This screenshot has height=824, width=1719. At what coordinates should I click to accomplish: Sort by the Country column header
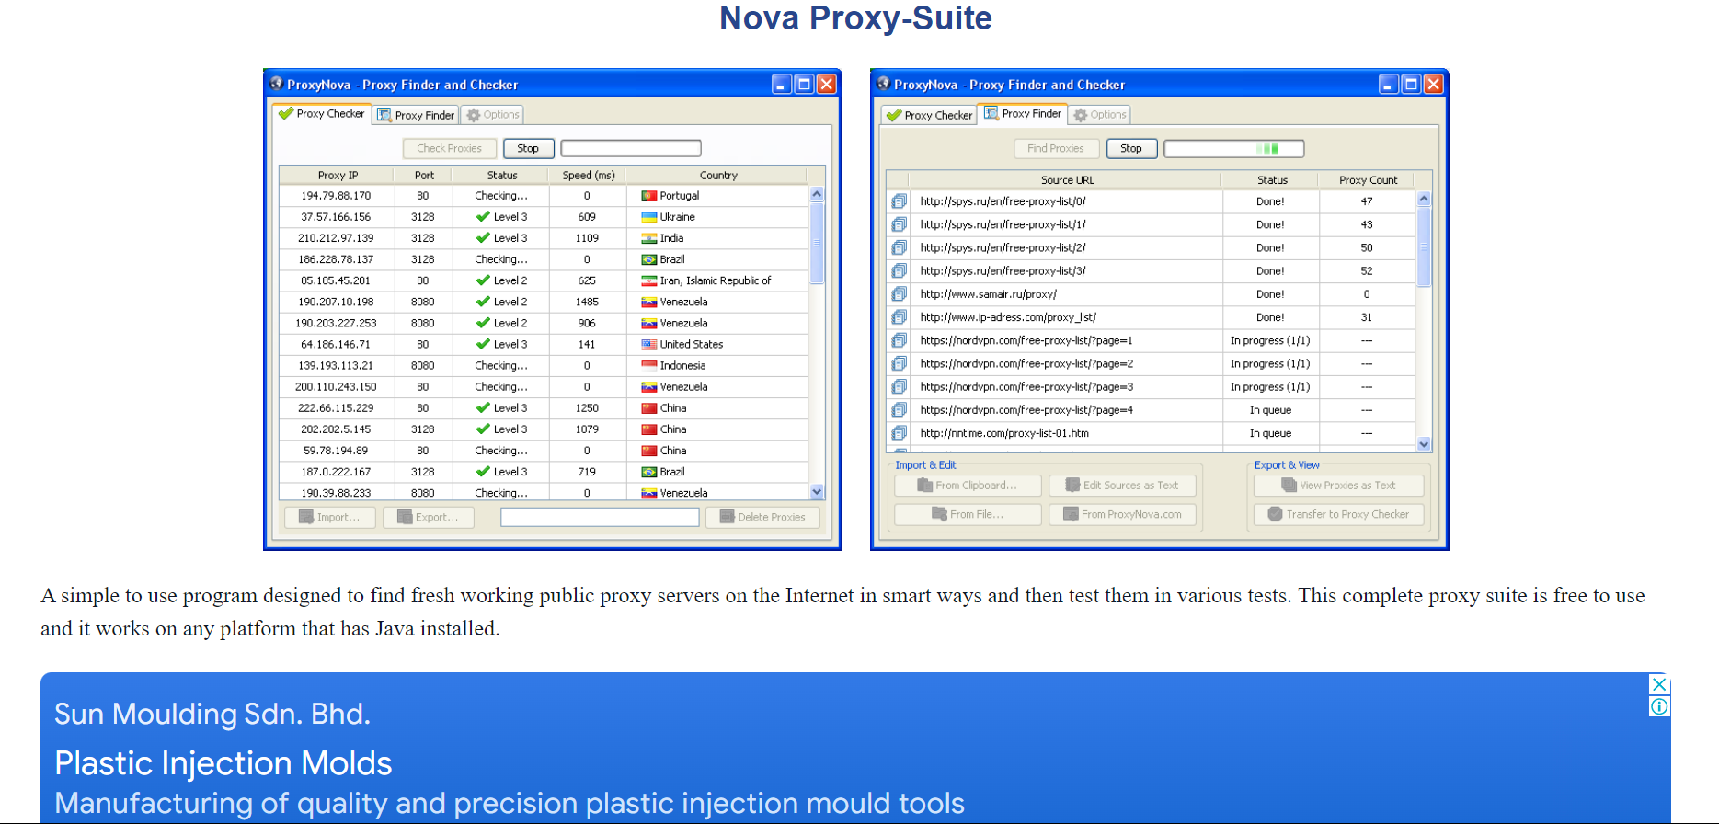718,175
